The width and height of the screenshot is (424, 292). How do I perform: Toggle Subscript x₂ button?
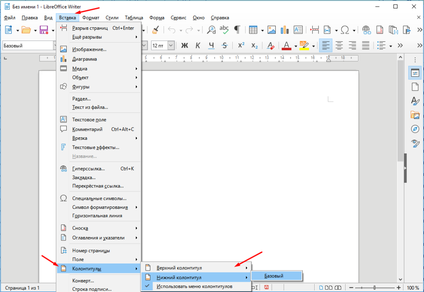[x=255, y=45]
